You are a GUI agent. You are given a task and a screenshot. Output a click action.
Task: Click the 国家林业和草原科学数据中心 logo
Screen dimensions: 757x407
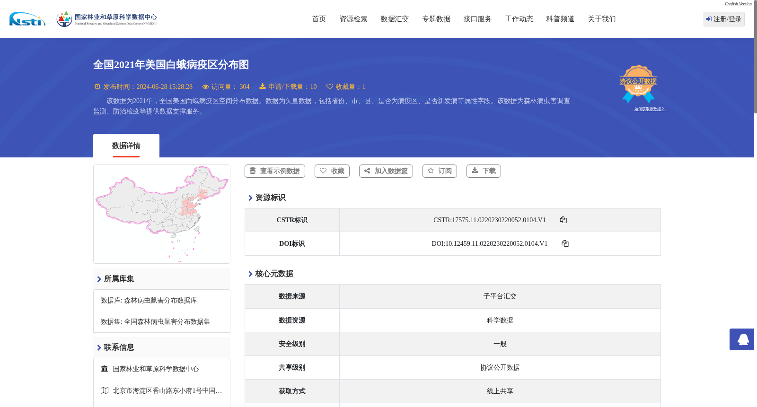pyautogui.click(x=106, y=19)
